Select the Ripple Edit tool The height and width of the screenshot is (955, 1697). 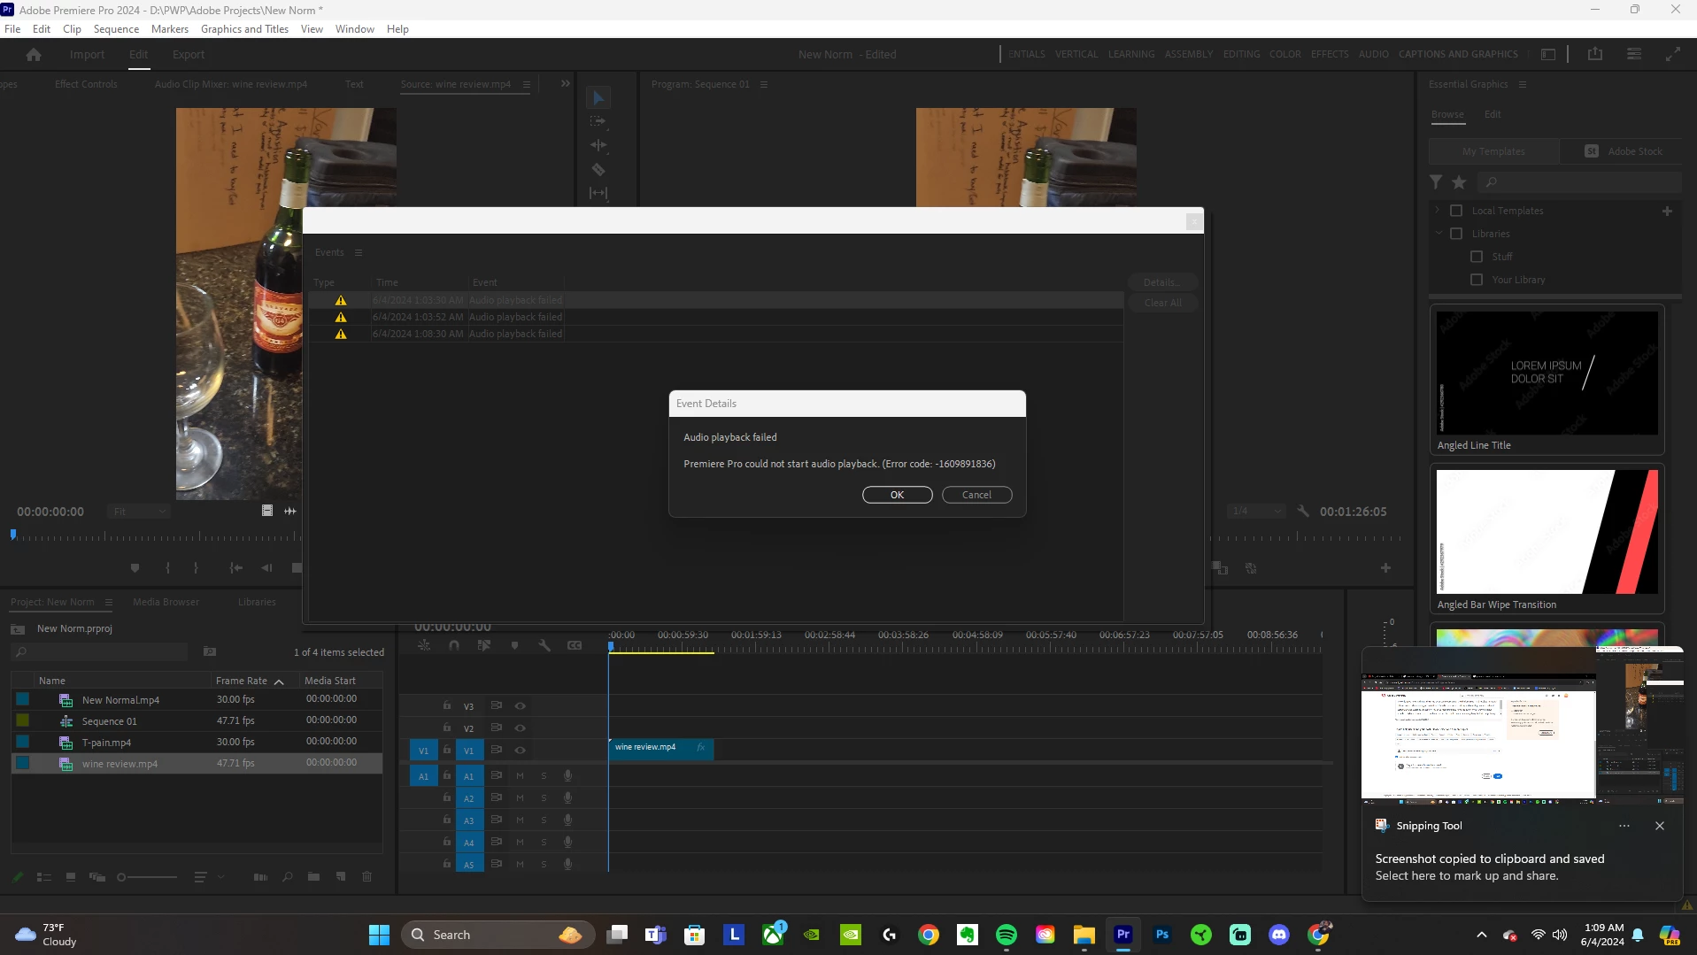(x=598, y=145)
